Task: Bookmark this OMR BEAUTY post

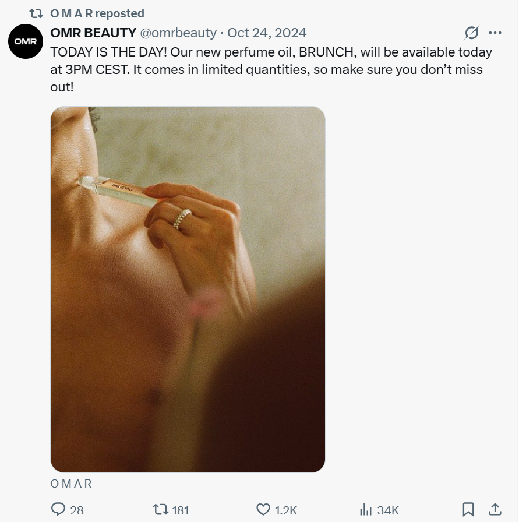Action: [x=468, y=510]
